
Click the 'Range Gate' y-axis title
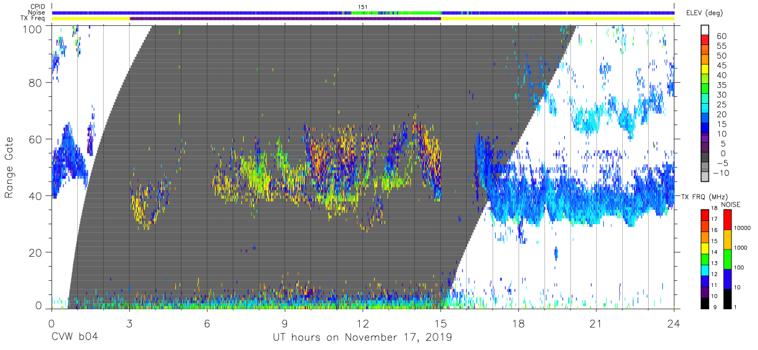10,167
